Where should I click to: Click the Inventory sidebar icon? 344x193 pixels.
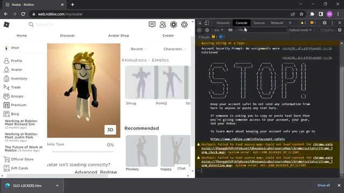tap(6, 78)
